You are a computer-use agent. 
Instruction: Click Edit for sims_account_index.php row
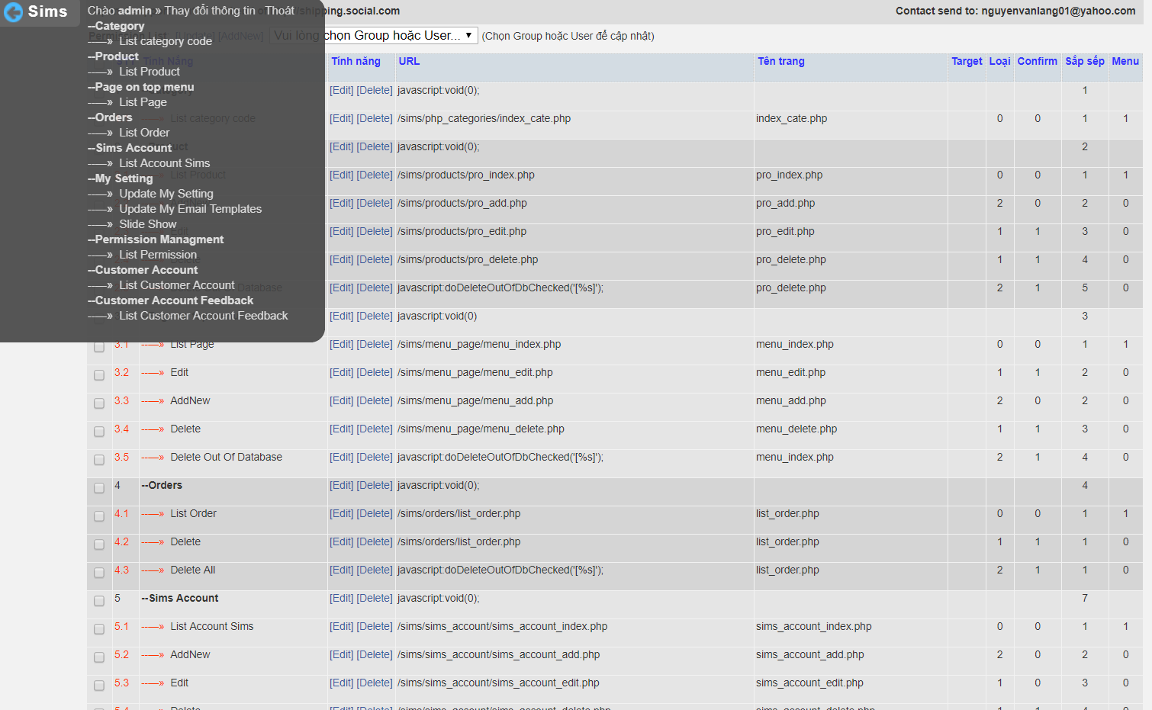click(x=341, y=626)
